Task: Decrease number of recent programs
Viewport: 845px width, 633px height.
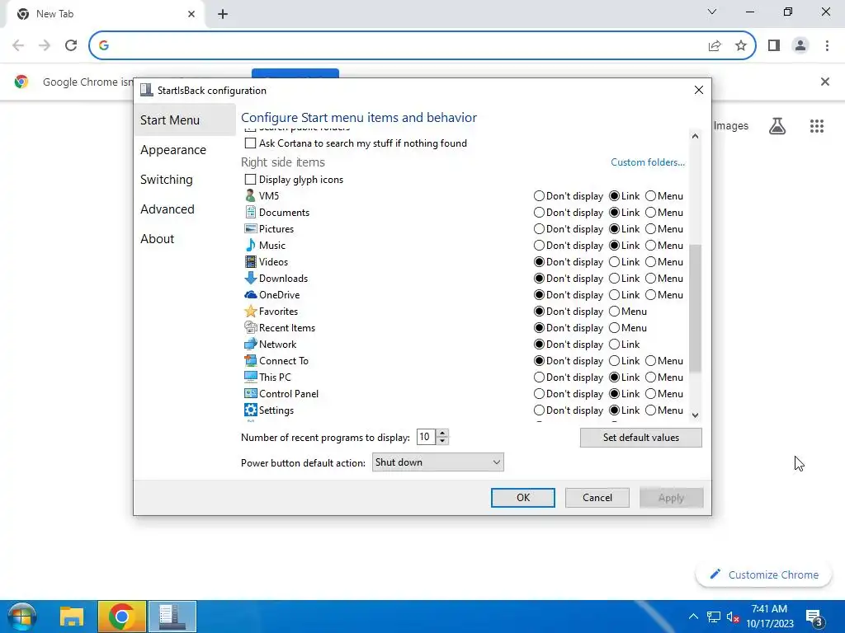Action: click(442, 441)
